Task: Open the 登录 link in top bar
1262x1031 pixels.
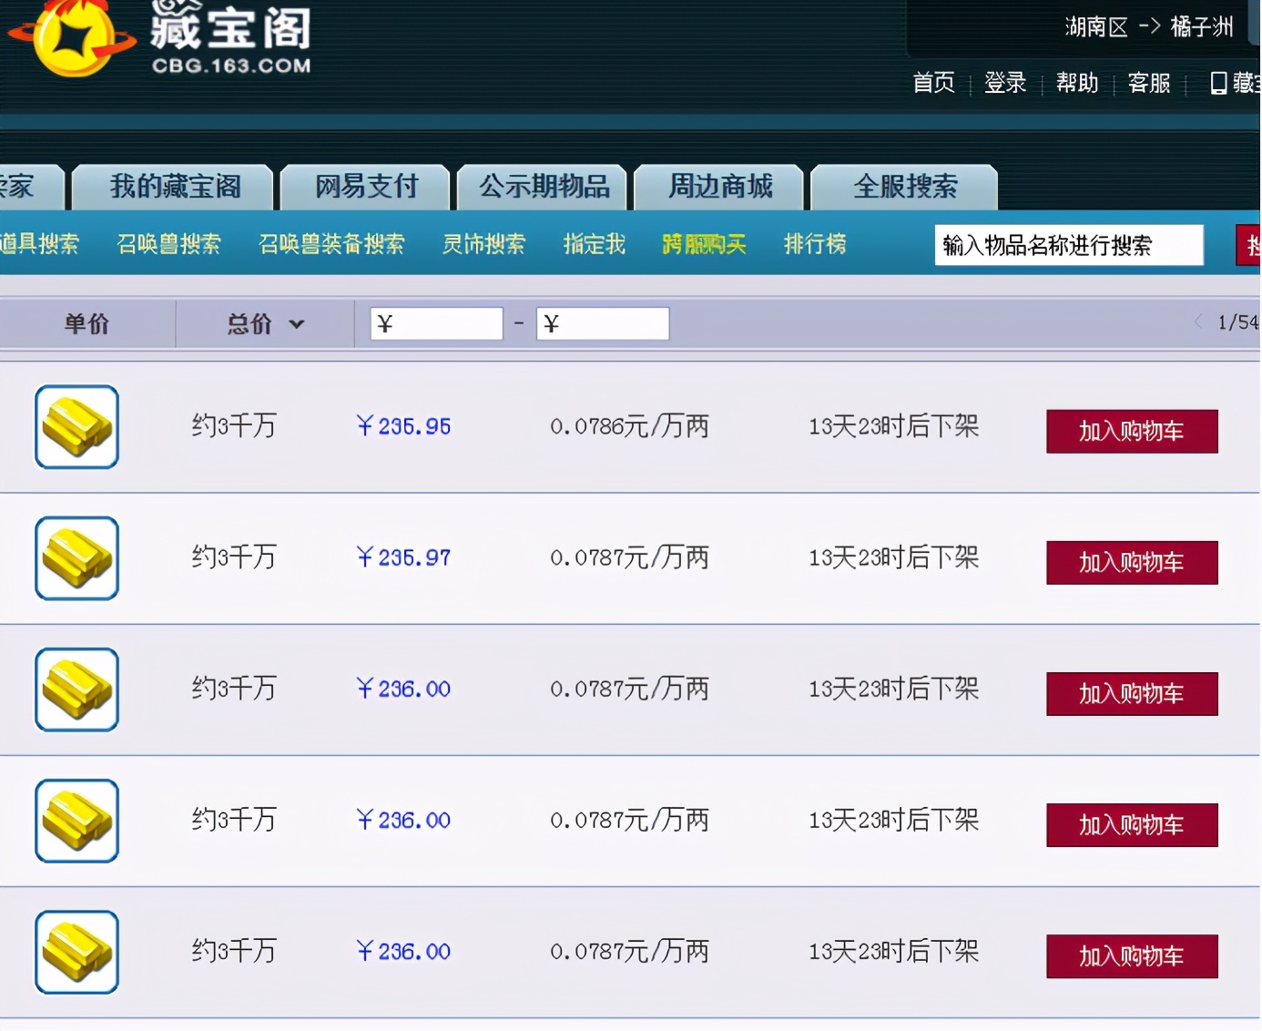Action: [x=1005, y=83]
